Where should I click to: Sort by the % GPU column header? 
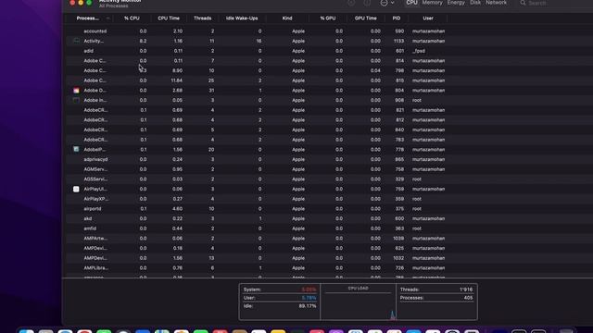click(x=327, y=18)
